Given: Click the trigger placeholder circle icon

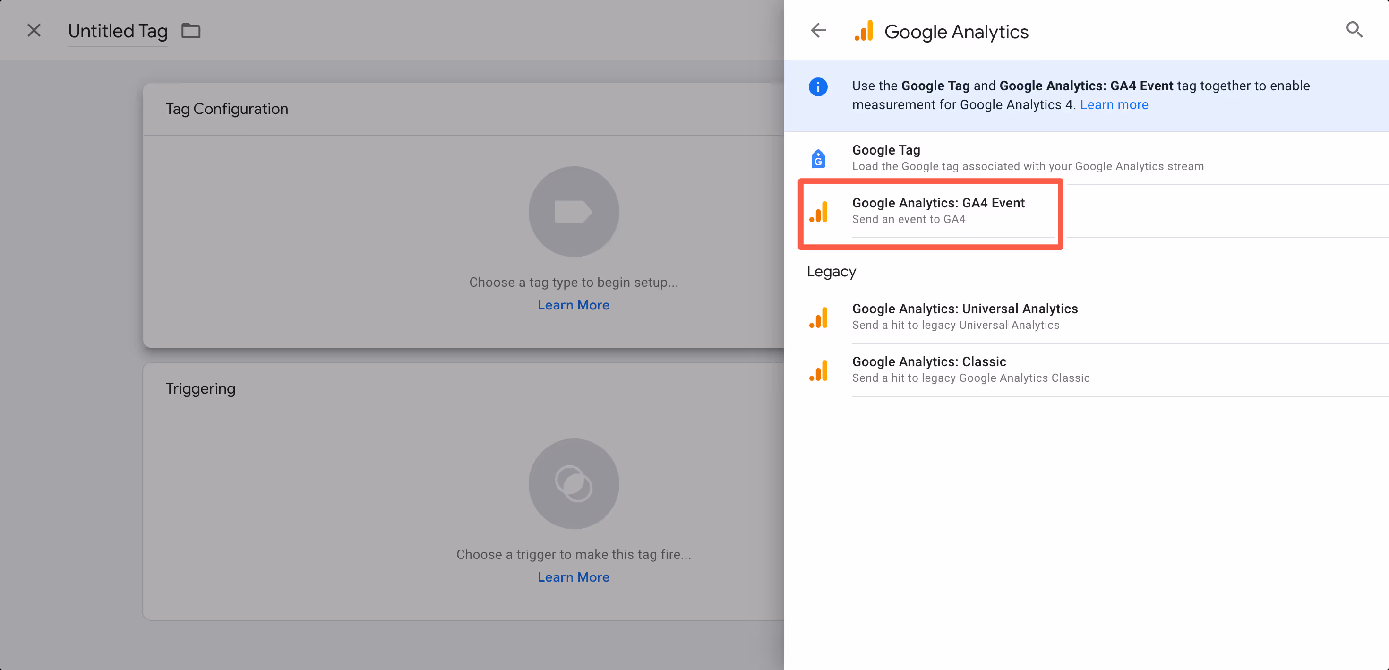Looking at the screenshot, I should click(x=573, y=483).
